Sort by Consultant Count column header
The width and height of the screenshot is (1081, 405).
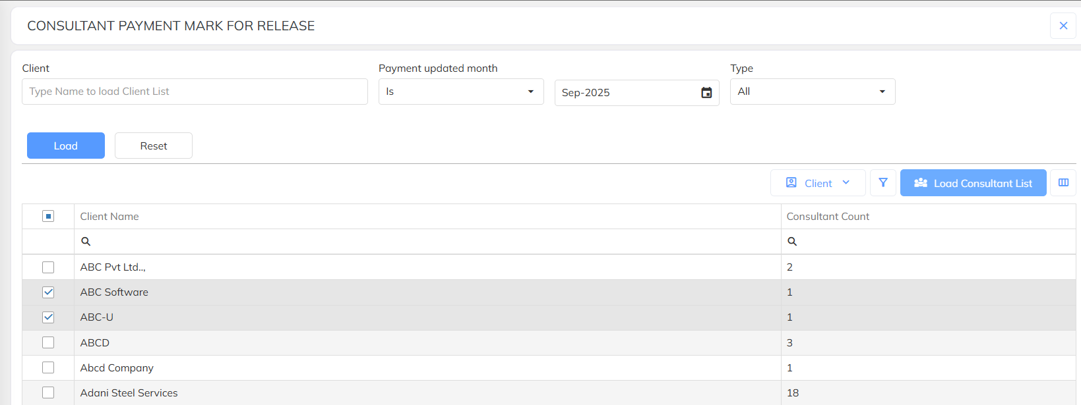click(x=828, y=217)
